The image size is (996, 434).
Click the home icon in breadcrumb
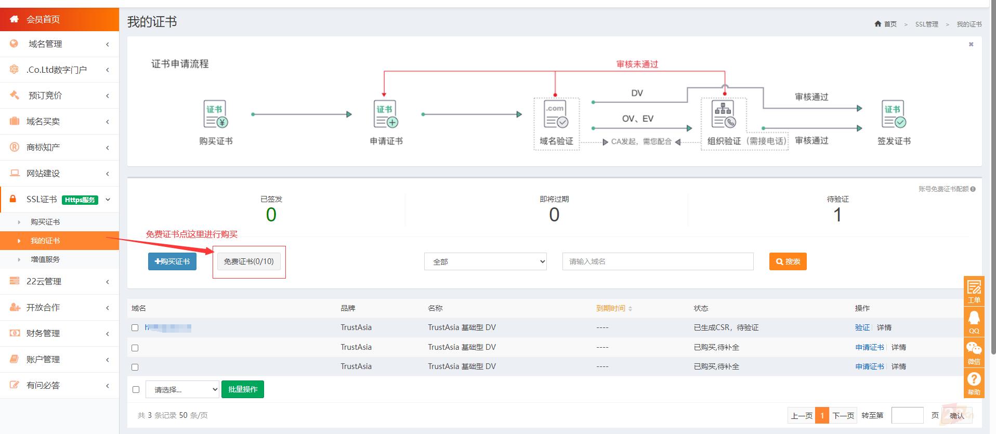click(x=878, y=24)
